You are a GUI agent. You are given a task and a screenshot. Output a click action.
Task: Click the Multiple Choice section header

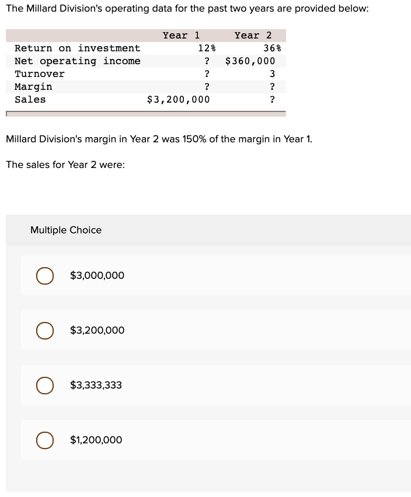[66, 230]
